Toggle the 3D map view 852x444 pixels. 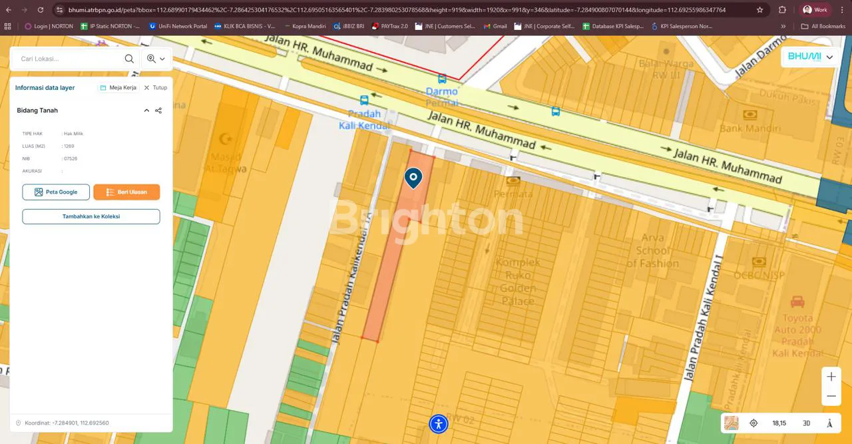coord(806,423)
